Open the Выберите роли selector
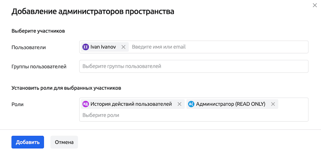The width and height of the screenshot is (321, 152). click(194, 115)
